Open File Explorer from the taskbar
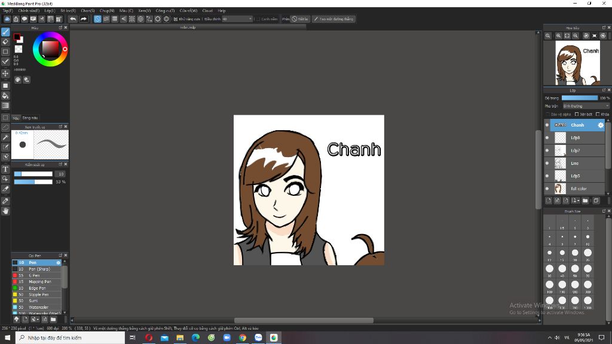Viewport: 612px width, 344px height. pyautogui.click(x=180, y=338)
